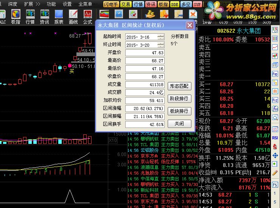Click the blue clock toolbar icon
The image size is (280, 208).
point(119,14)
